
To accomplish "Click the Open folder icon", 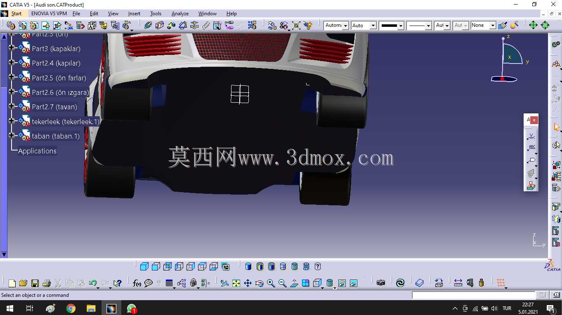I will point(23,283).
